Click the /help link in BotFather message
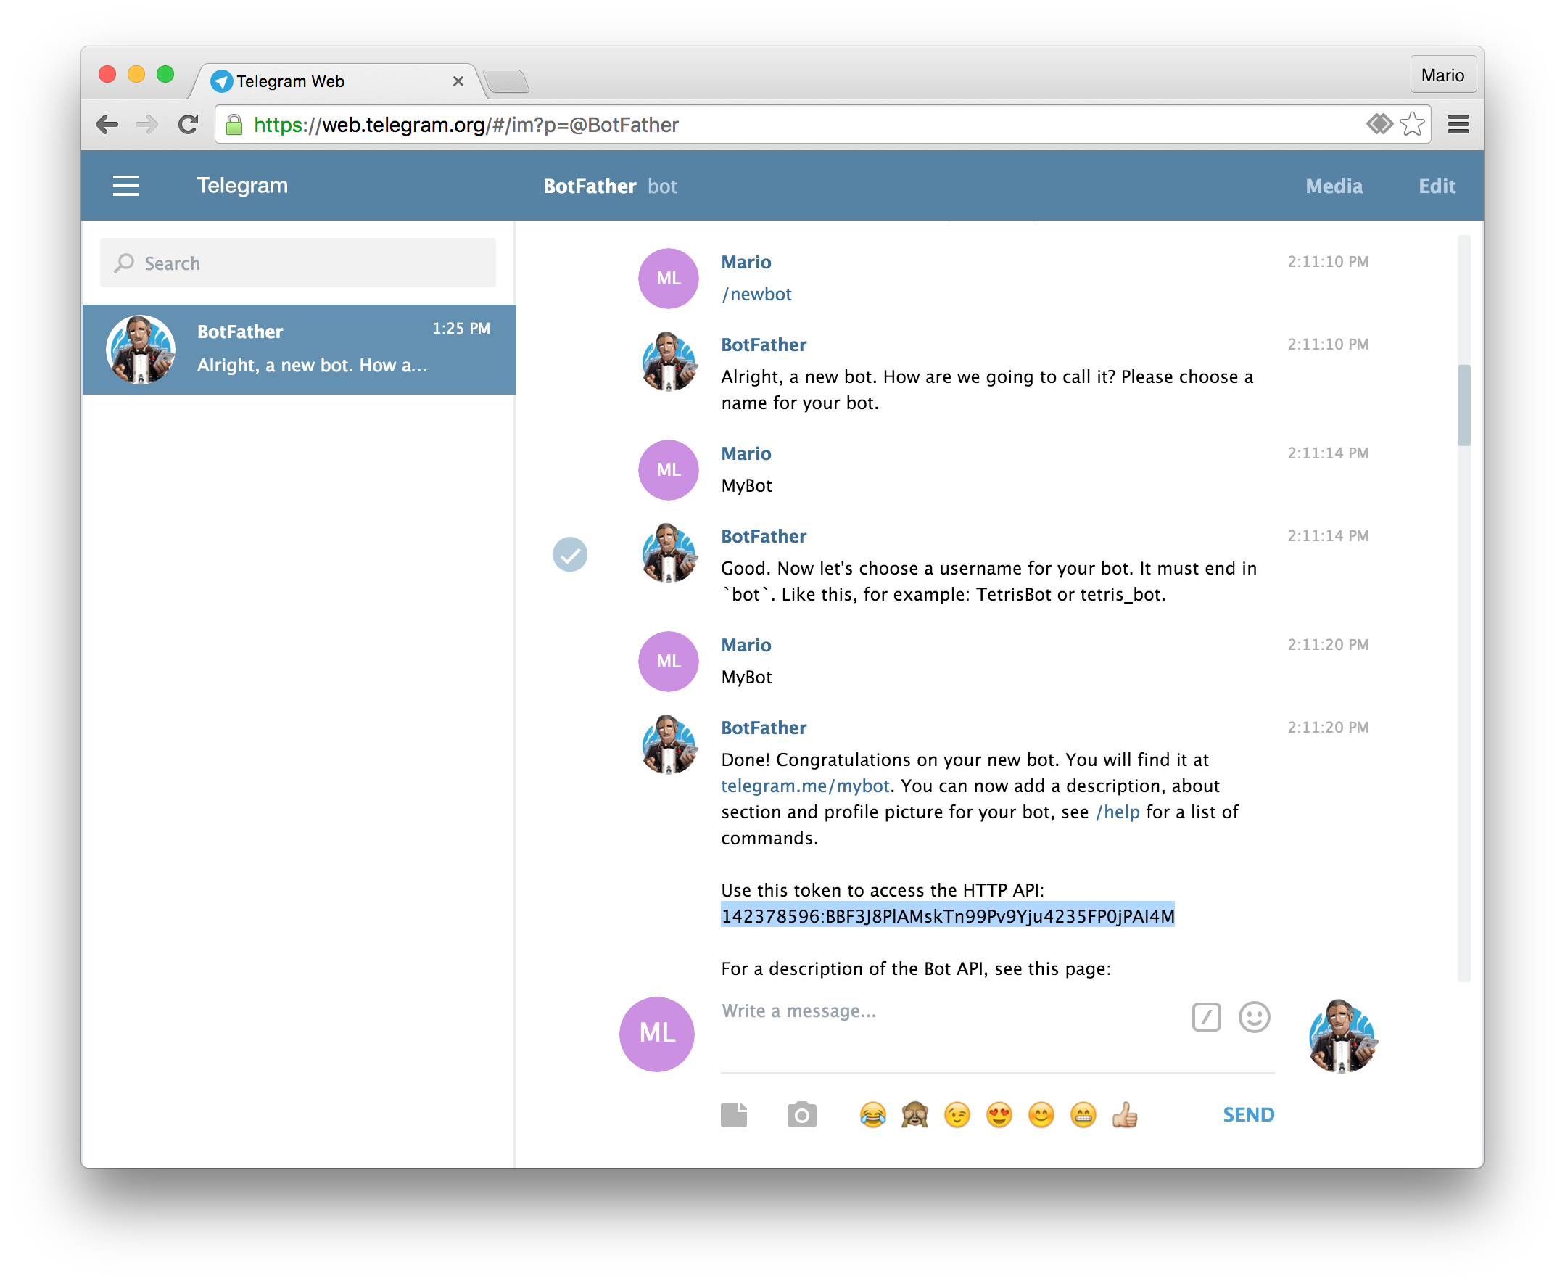 (1115, 812)
